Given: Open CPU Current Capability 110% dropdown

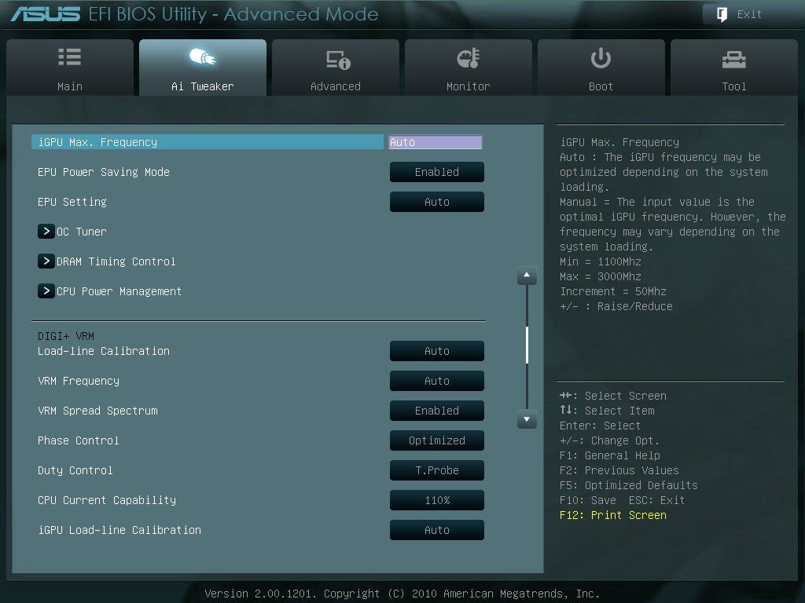Looking at the screenshot, I should click(x=437, y=500).
